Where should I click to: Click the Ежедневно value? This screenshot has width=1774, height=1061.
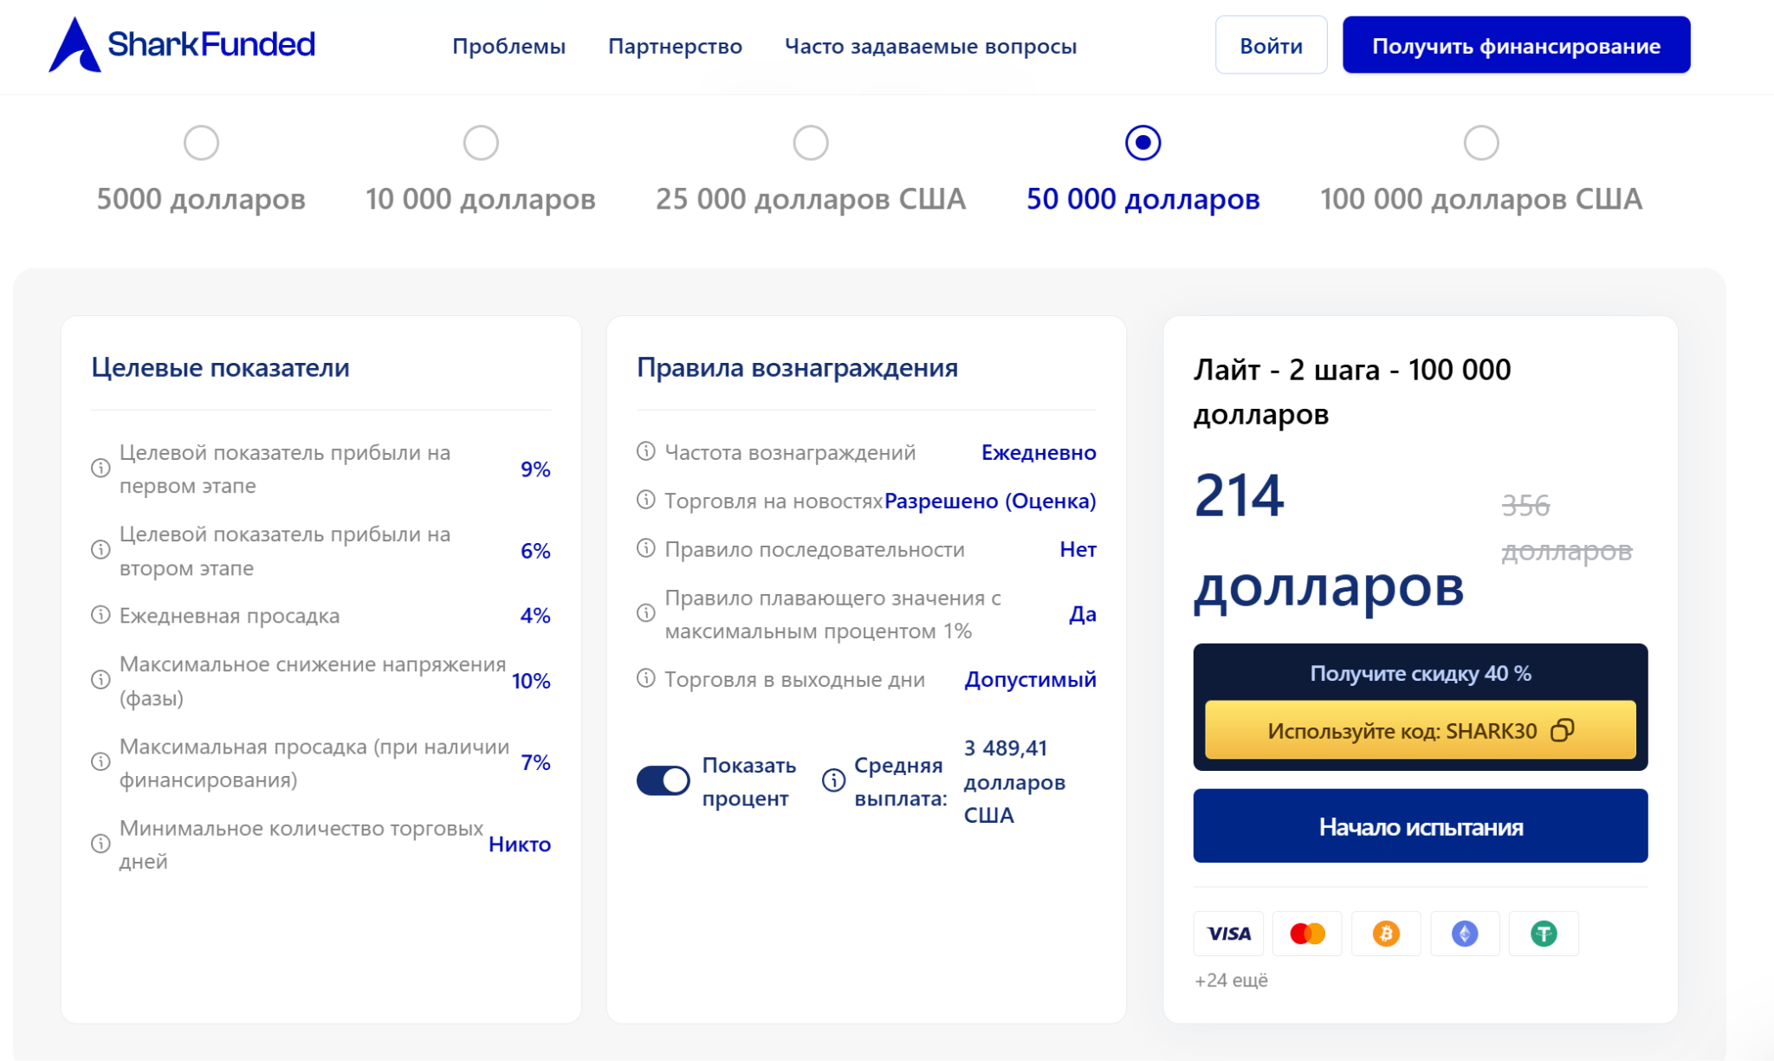pyautogui.click(x=1039, y=452)
